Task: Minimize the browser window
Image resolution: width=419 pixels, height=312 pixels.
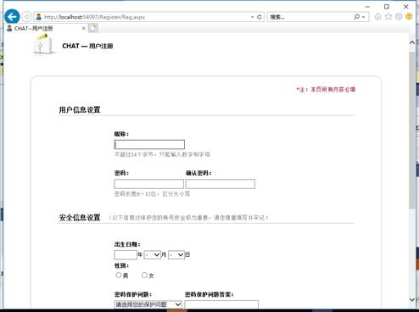Action: 367,7
